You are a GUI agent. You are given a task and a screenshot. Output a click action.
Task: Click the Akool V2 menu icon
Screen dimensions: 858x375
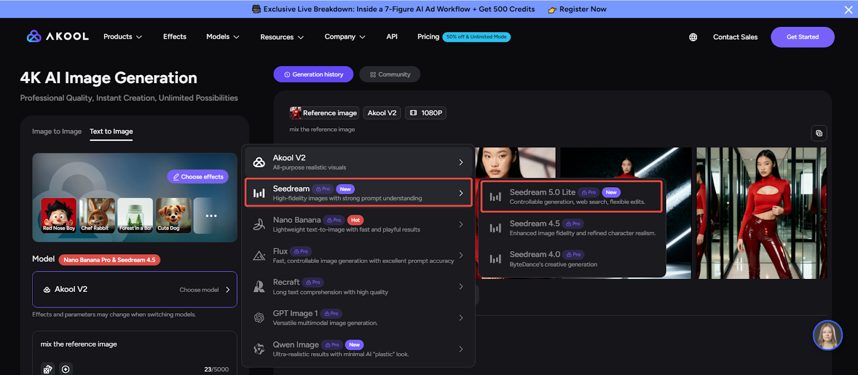coord(259,162)
